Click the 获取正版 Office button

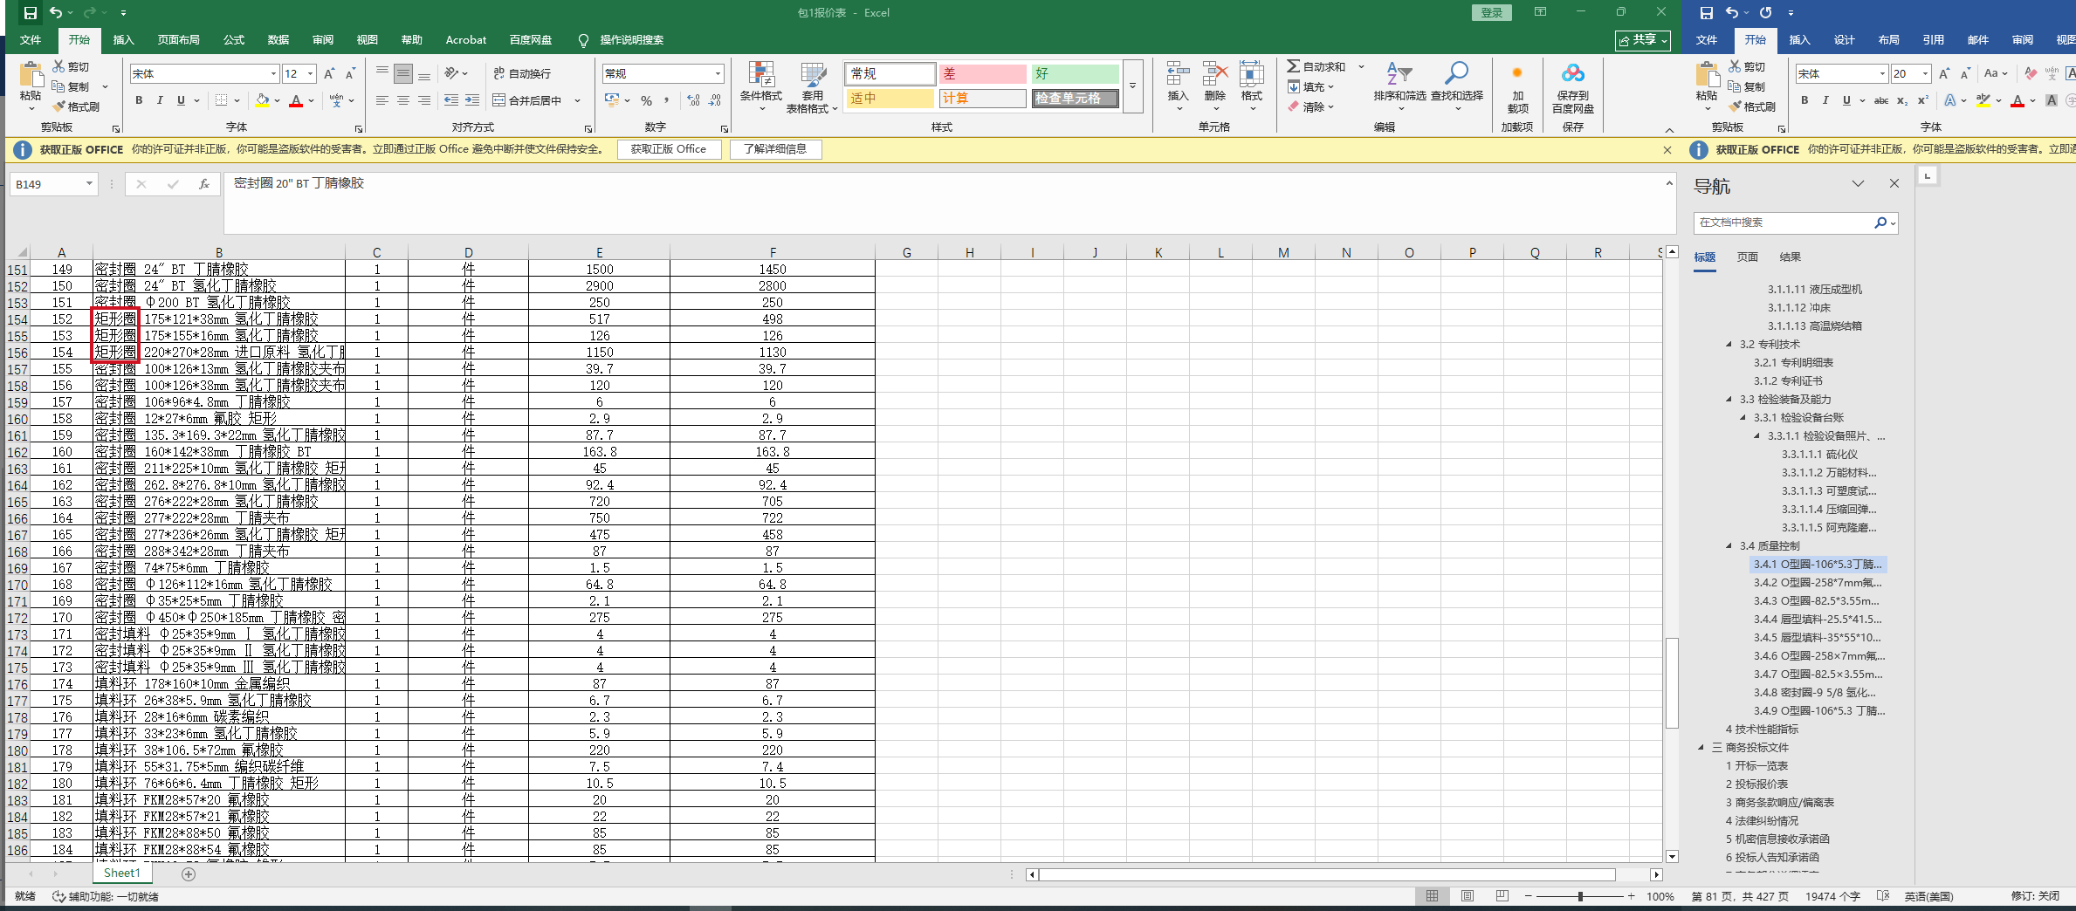coord(669,149)
